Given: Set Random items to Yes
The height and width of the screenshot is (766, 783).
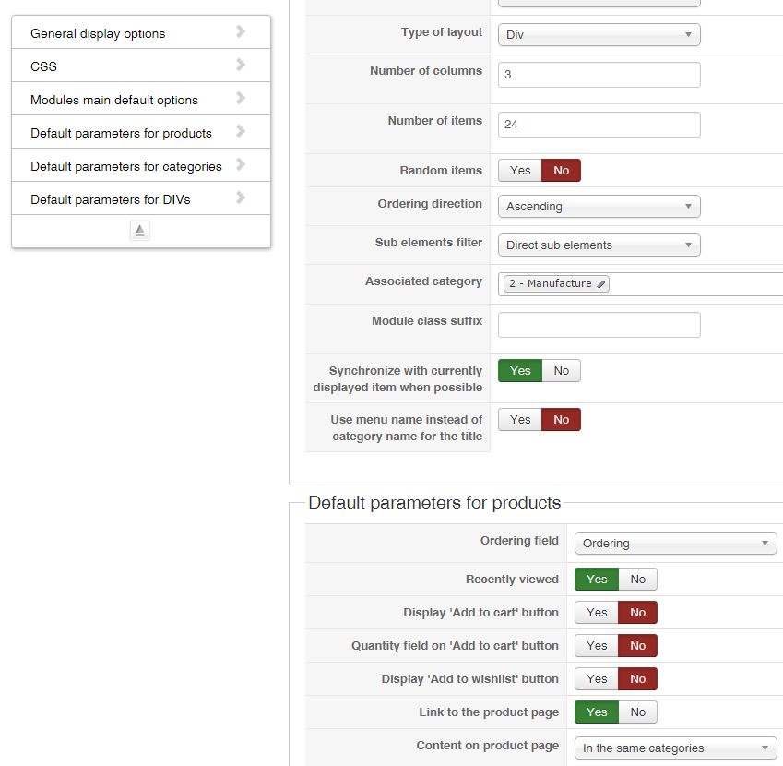Looking at the screenshot, I should [x=520, y=171].
